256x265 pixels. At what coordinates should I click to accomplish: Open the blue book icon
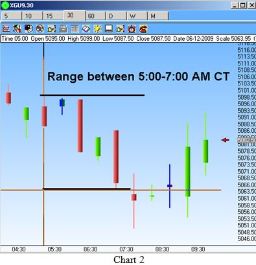(x=86, y=29)
